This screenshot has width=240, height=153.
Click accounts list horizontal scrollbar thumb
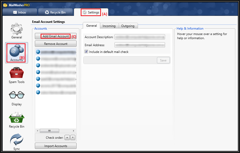(x=49, y=131)
